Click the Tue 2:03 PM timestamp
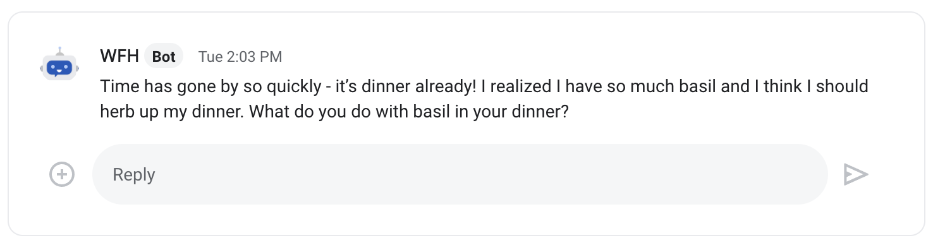933x250 pixels. coord(240,57)
